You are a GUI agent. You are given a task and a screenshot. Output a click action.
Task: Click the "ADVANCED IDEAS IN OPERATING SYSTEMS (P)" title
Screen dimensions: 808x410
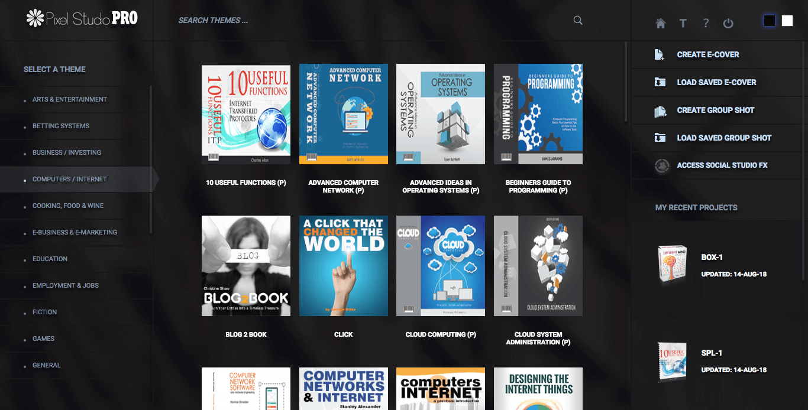click(x=441, y=187)
